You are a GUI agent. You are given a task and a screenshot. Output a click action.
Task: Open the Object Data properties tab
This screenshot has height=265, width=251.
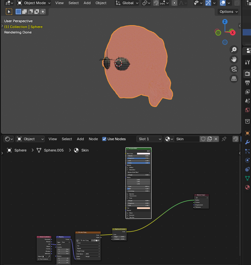click(247, 178)
